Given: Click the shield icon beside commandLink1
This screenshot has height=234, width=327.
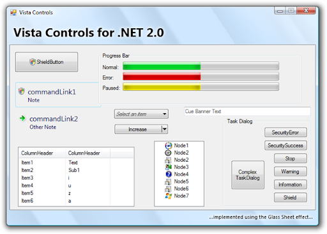Looking at the screenshot, I should tap(22, 91).
